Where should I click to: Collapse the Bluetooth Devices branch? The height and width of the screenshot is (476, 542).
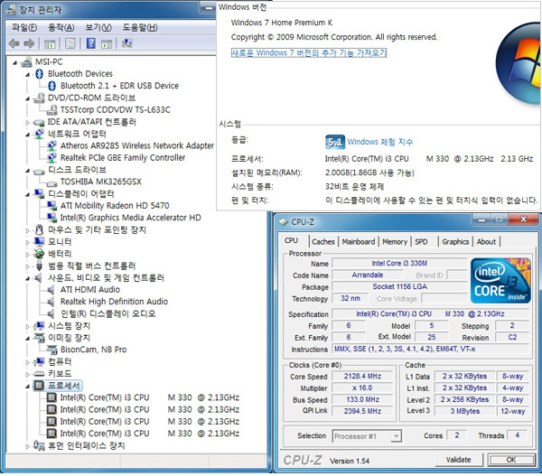[28, 74]
